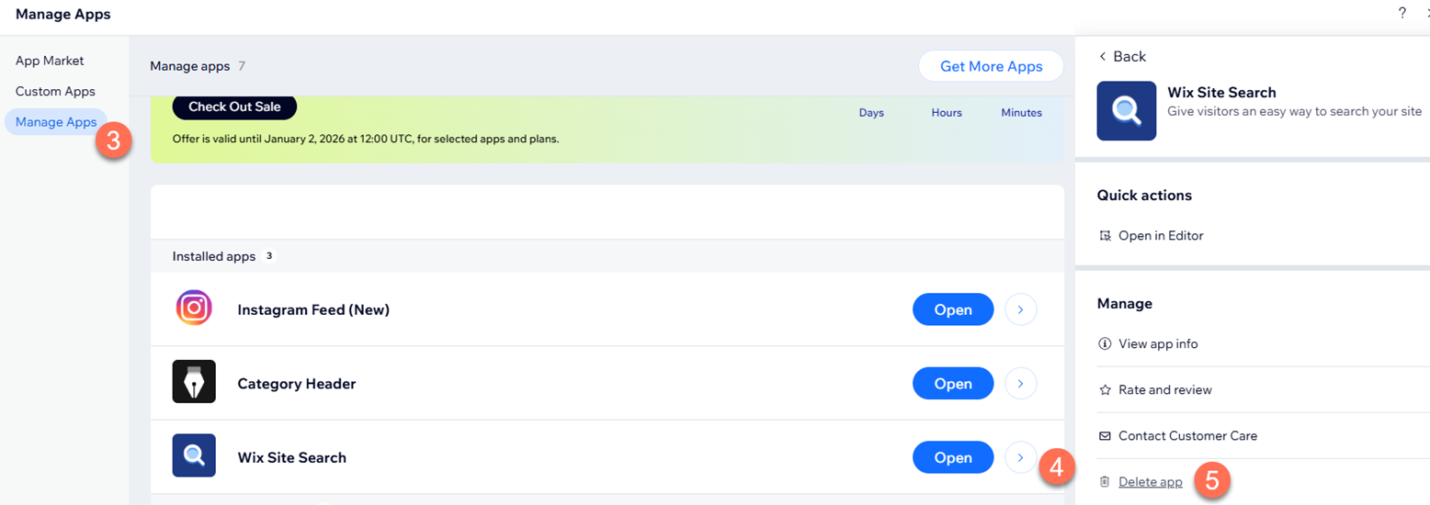The image size is (1430, 505).
Task: Click the large Wix Site Search panel icon
Action: [1127, 110]
